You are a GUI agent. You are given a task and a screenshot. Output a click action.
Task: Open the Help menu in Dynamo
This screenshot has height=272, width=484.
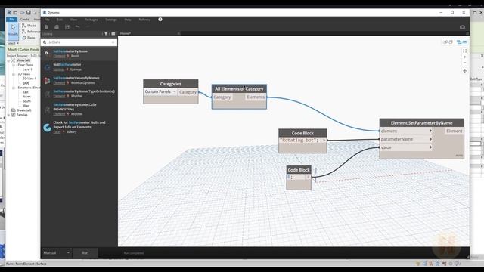click(x=128, y=20)
